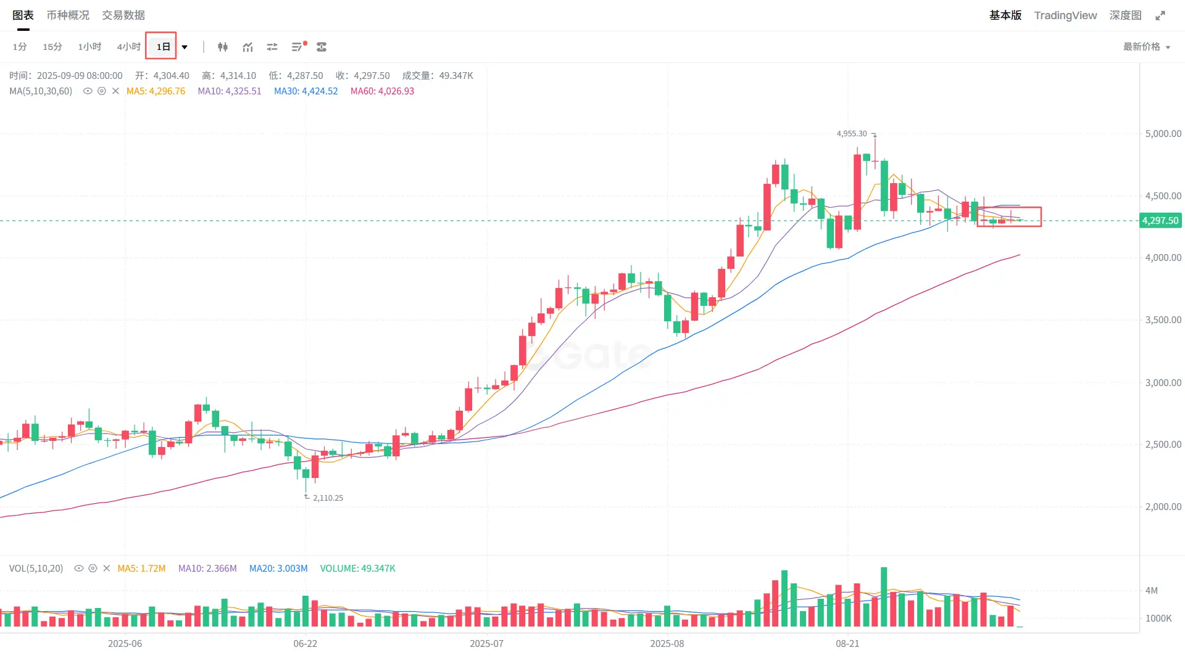The height and width of the screenshot is (666, 1185).
Task: Open settings for MA(5,10,30,60) indicator
Action: coord(102,91)
